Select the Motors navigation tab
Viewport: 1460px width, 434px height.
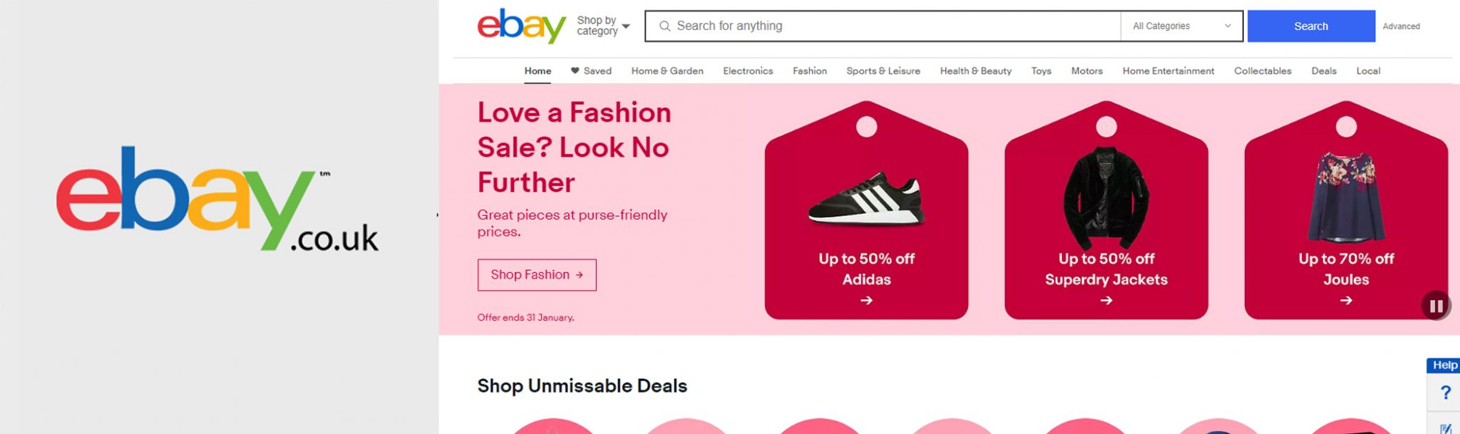(1086, 71)
